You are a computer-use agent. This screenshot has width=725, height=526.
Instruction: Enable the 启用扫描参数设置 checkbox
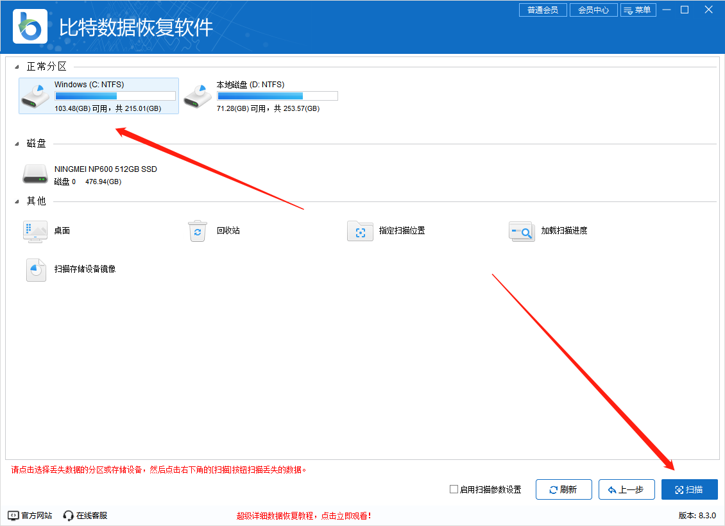coord(454,489)
